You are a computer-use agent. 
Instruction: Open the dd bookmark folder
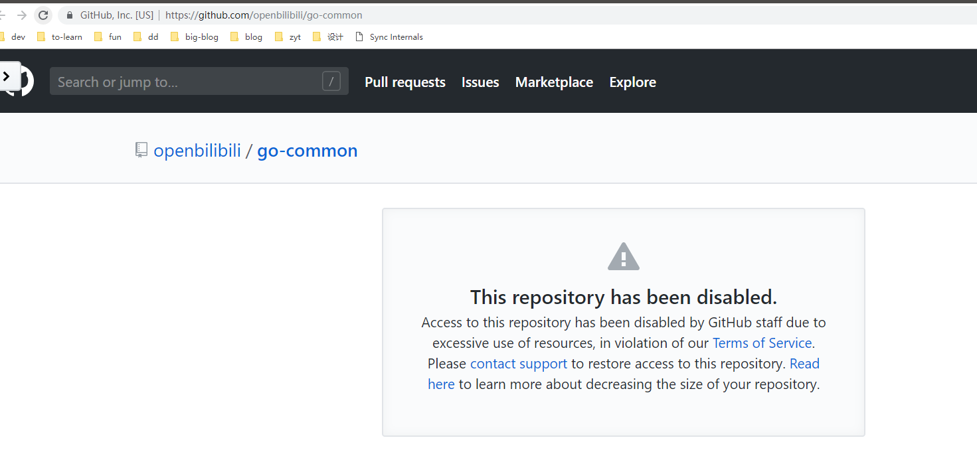pos(146,37)
